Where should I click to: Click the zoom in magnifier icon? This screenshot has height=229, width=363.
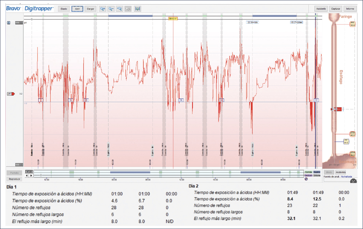pyautogui.click(x=103, y=9)
